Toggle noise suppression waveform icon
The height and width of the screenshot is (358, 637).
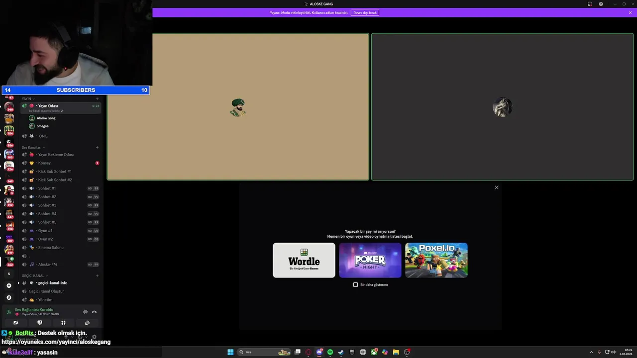(85, 312)
